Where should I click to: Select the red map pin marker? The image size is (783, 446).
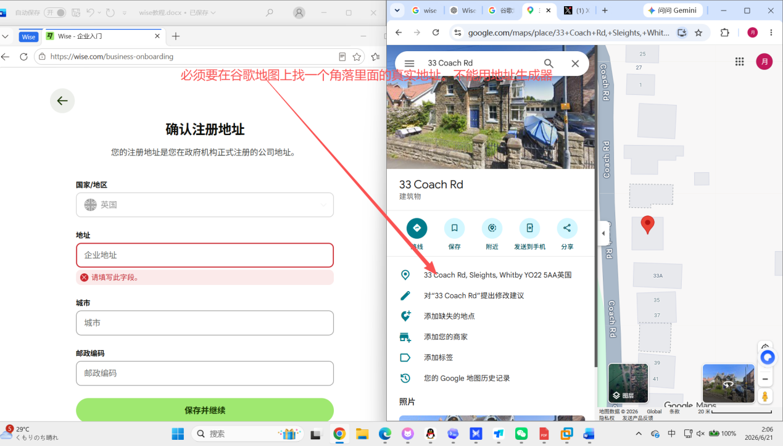647,225
